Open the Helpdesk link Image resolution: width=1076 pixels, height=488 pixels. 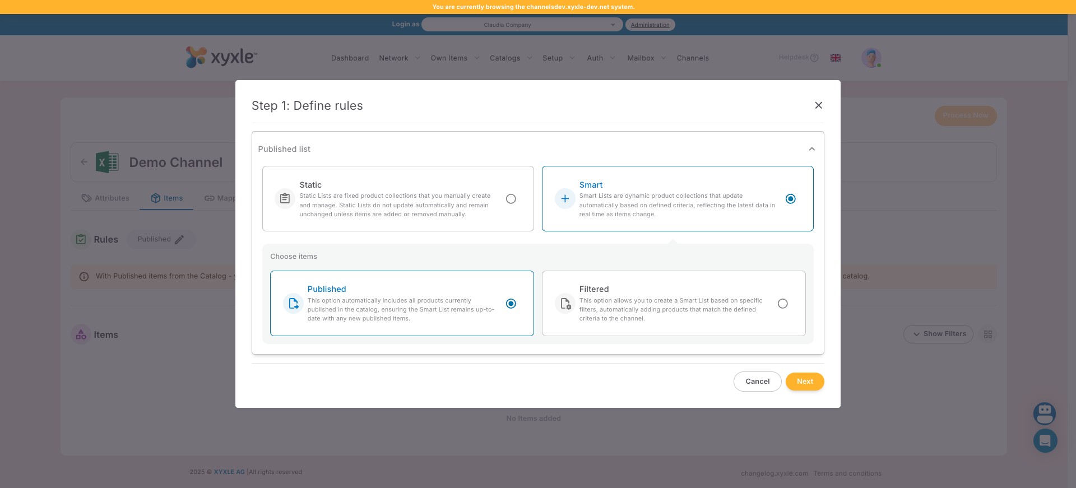[794, 57]
